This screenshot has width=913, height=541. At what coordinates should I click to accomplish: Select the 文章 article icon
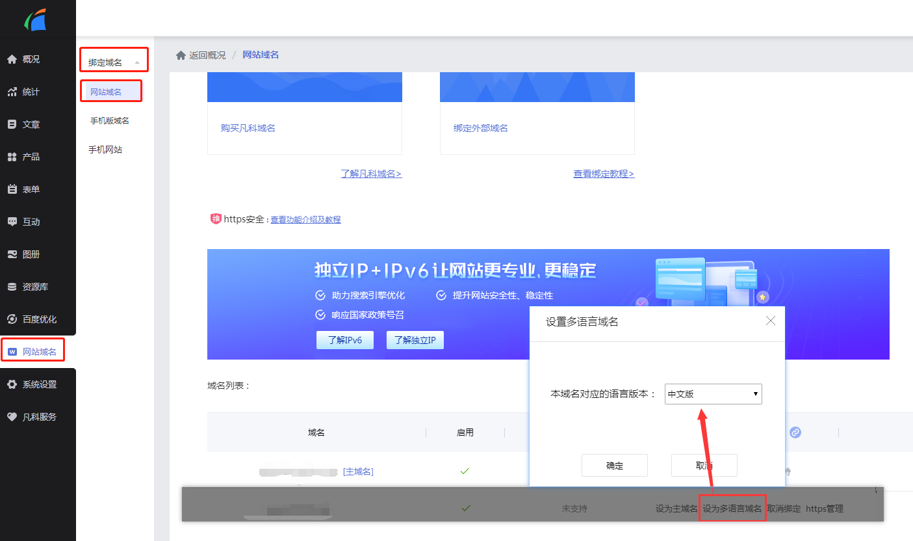12,124
